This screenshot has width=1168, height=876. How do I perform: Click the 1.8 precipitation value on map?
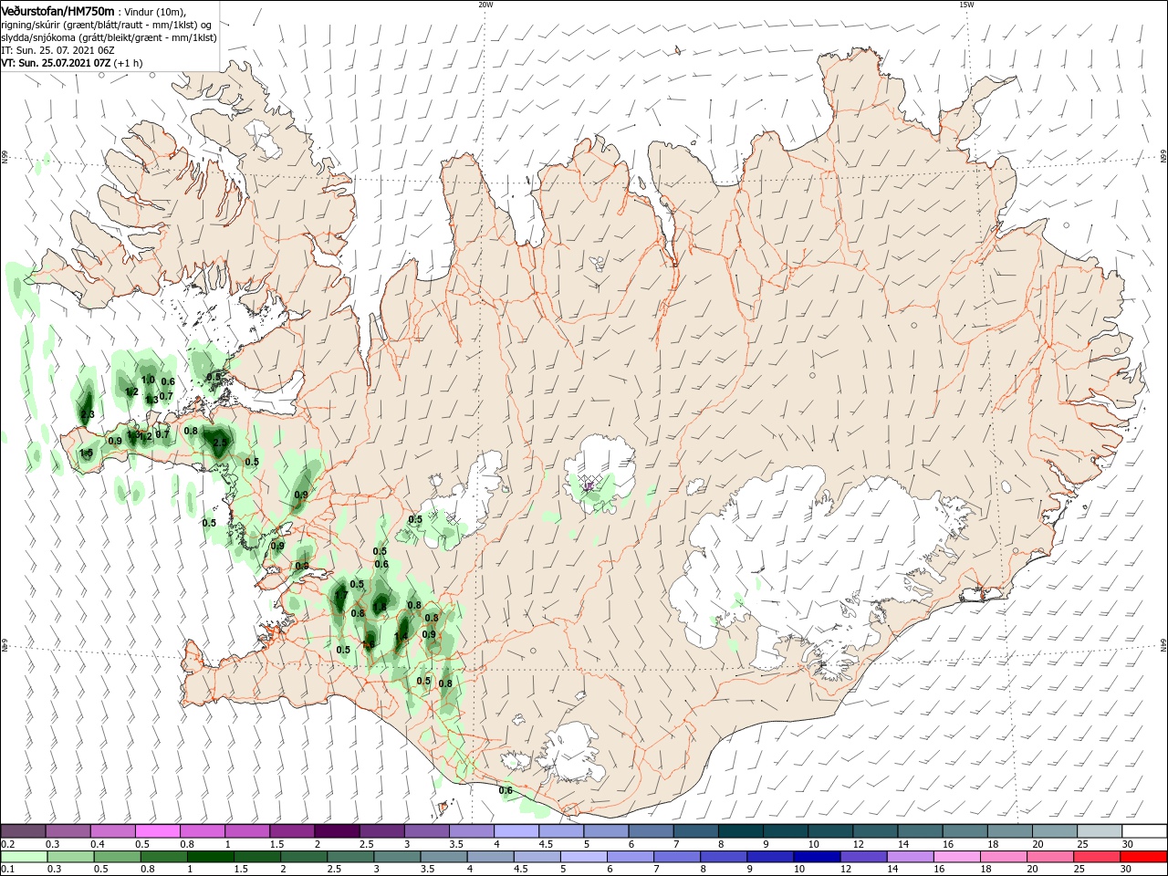tap(380, 606)
